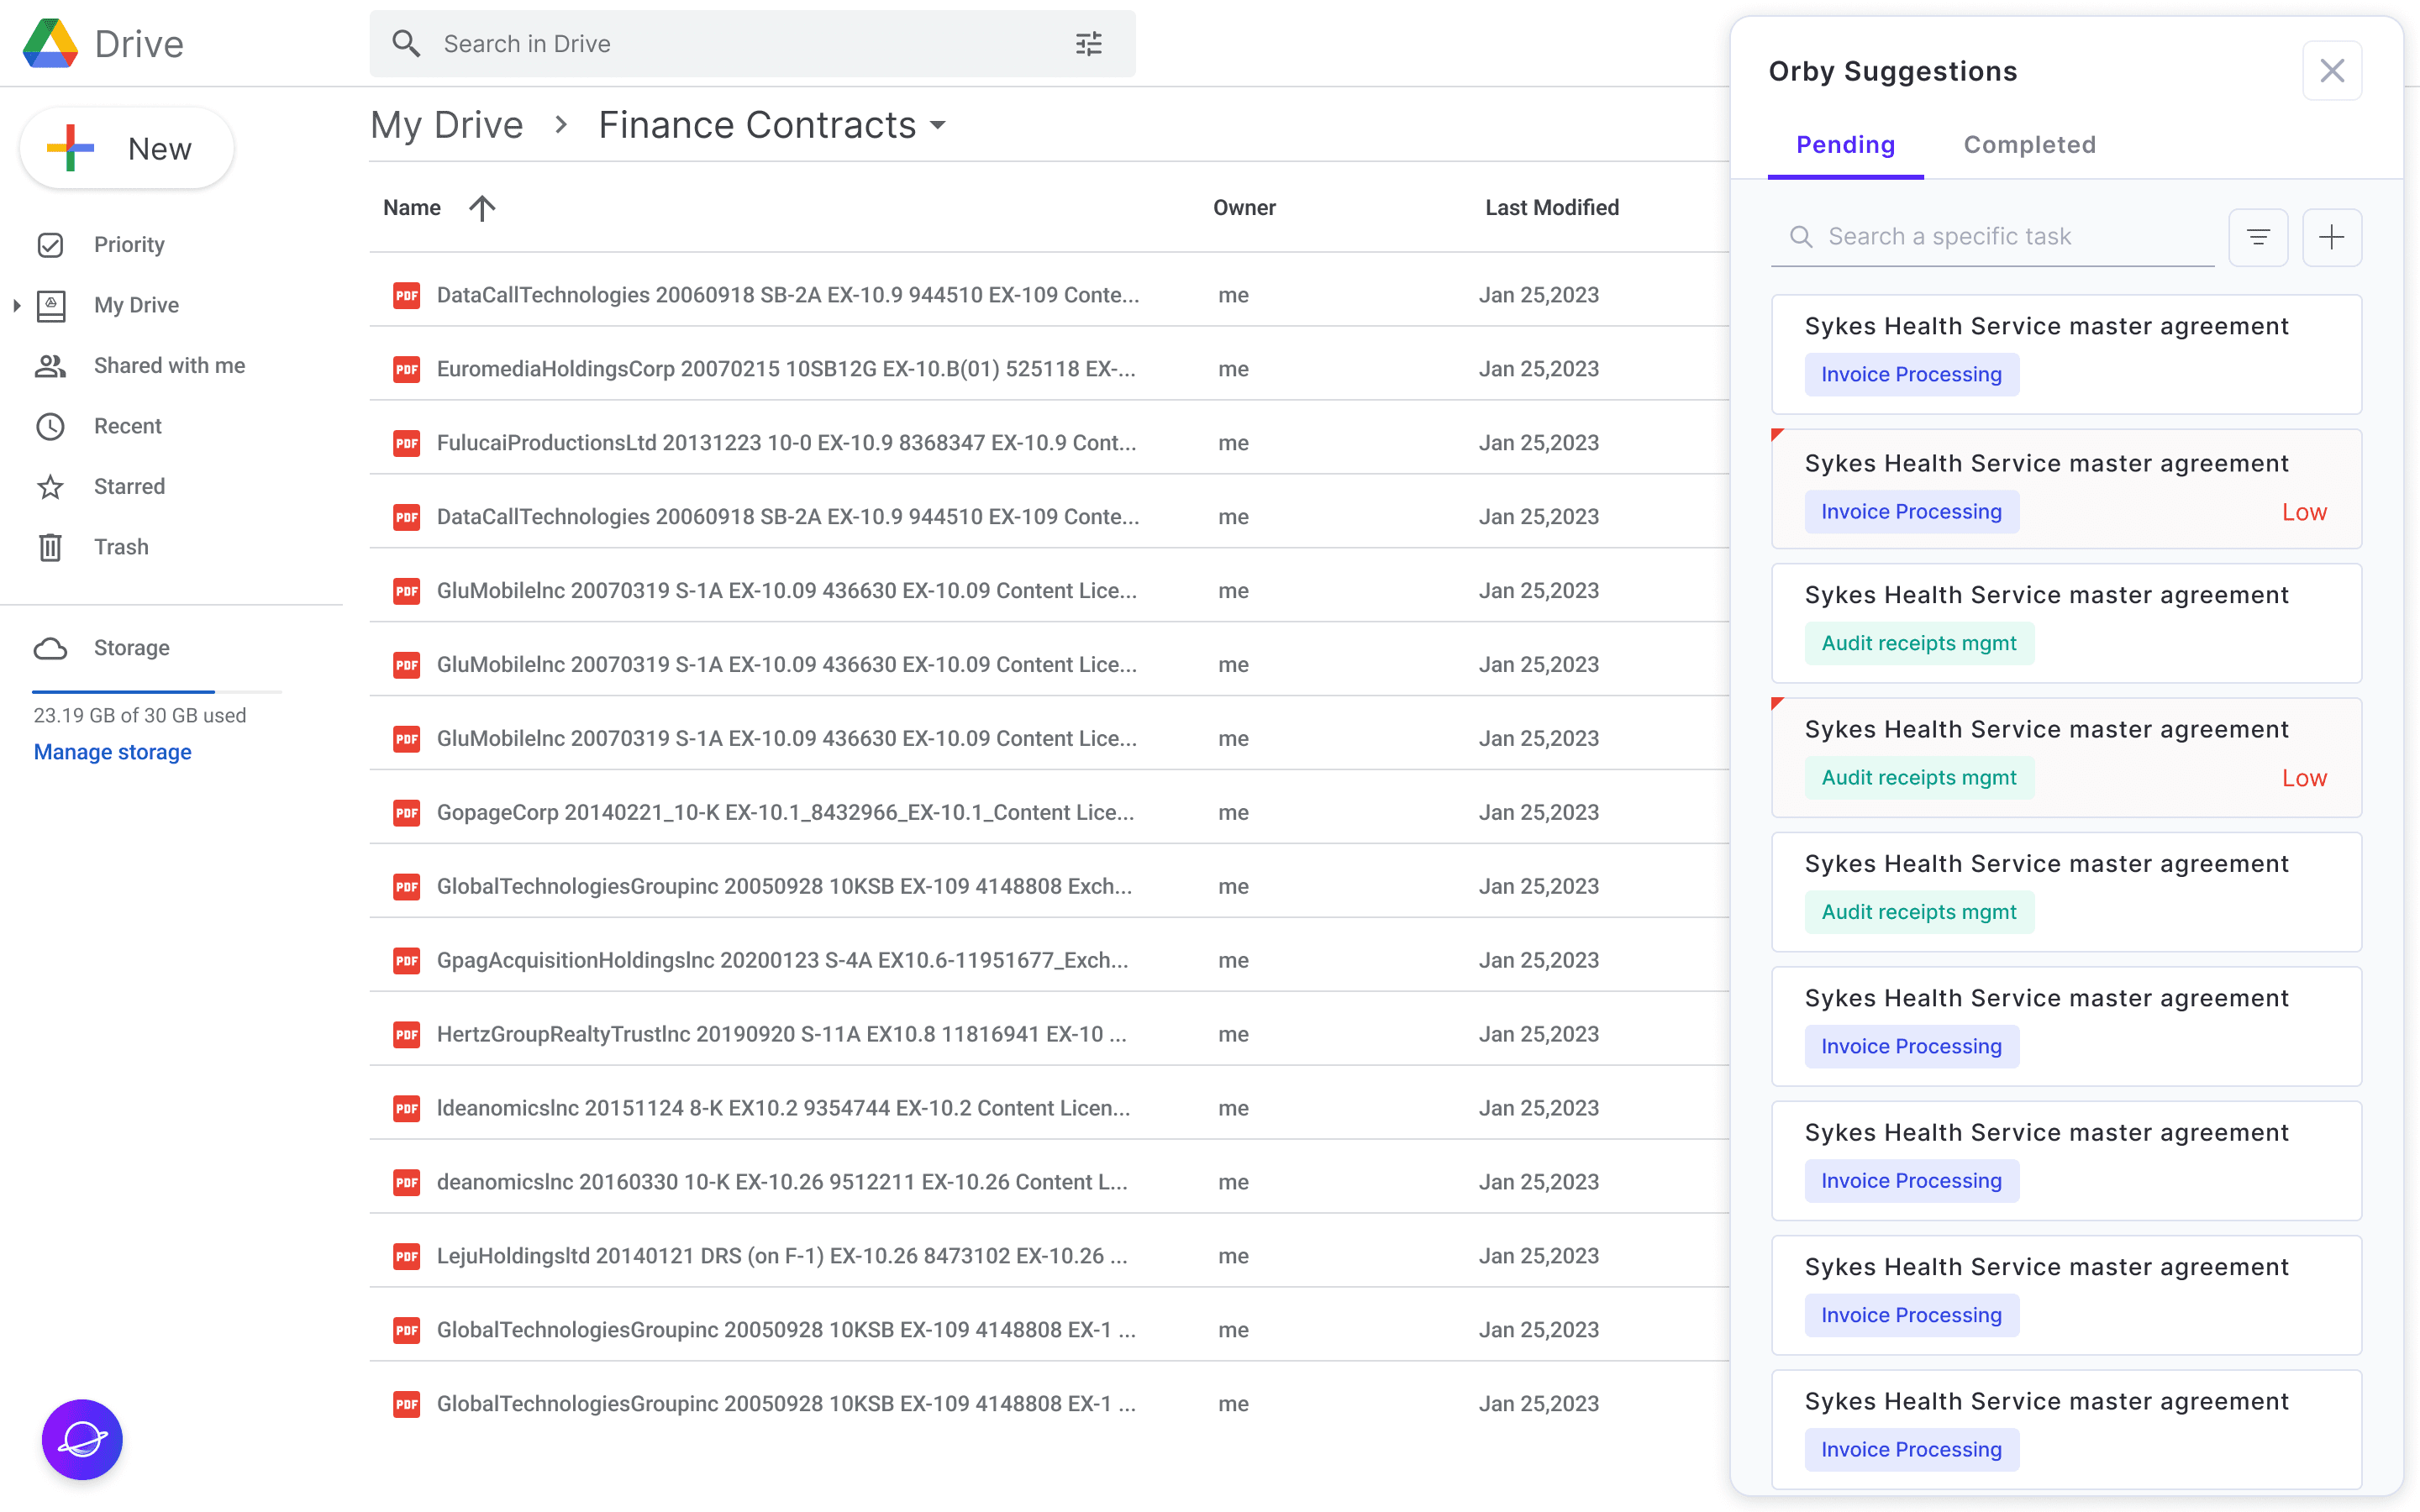Click the plus icon to add task
Viewport: 2420px width, 1512px height.
[2331, 237]
